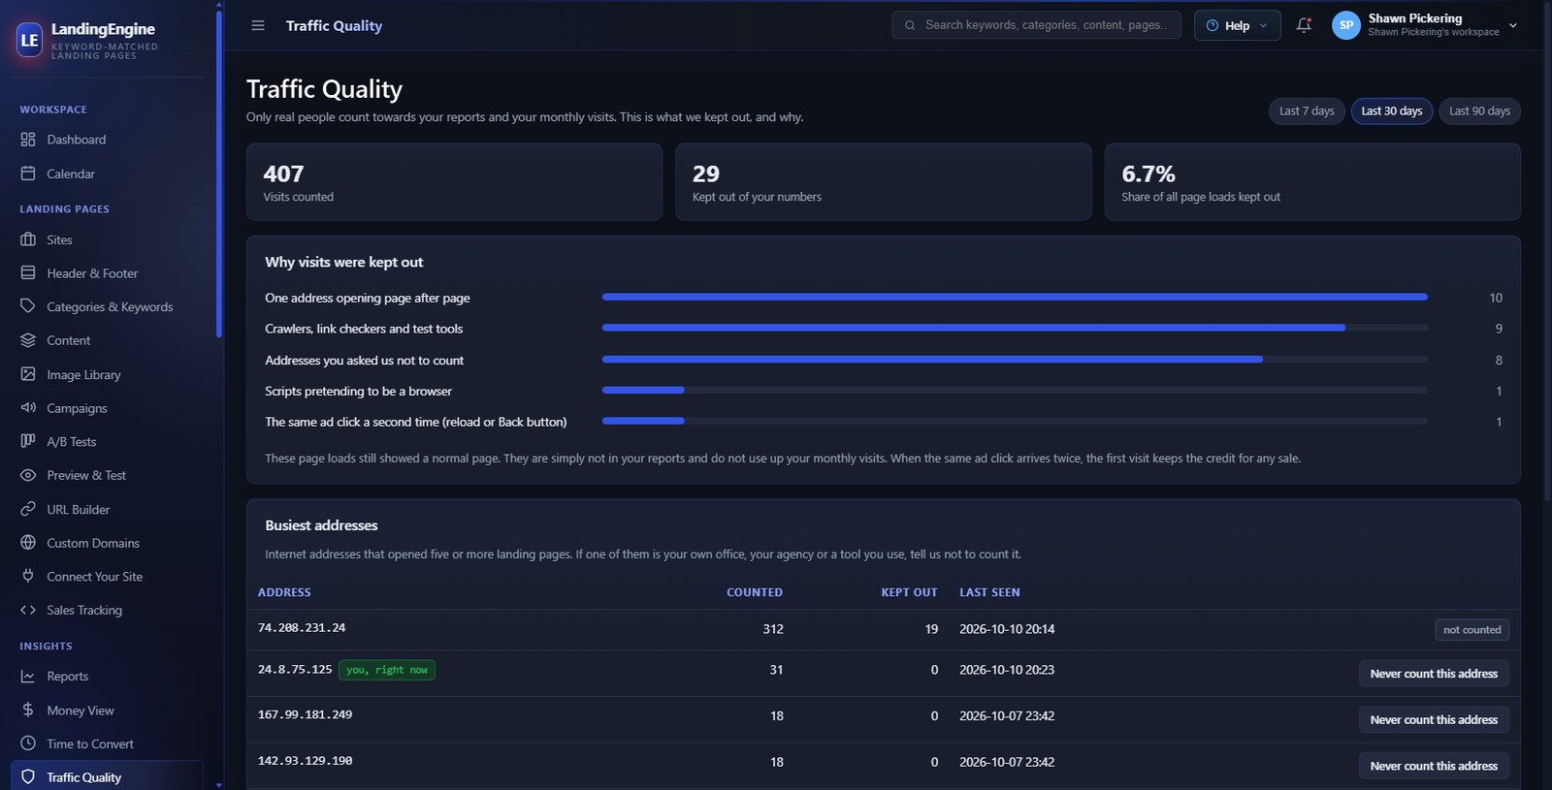Toggle sidebar with hamburger menu icon
This screenshot has width=1552, height=790.
[258, 25]
